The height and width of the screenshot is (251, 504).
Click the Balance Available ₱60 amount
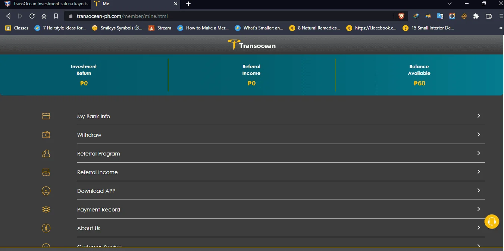[x=419, y=83]
